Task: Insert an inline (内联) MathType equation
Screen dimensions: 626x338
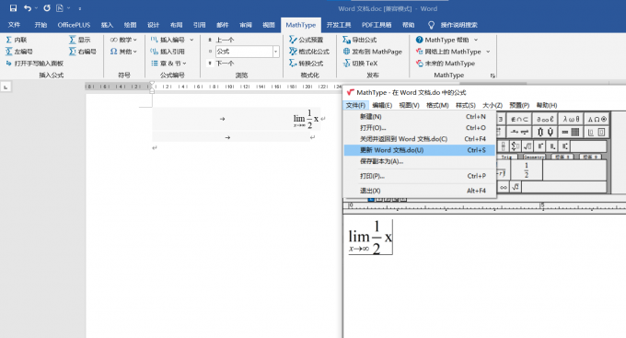Action: pos(17,40)
